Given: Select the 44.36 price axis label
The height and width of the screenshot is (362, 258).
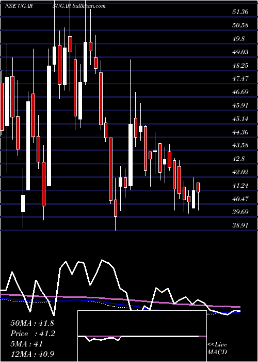Looking at the screenshot, I should point(240,132).
